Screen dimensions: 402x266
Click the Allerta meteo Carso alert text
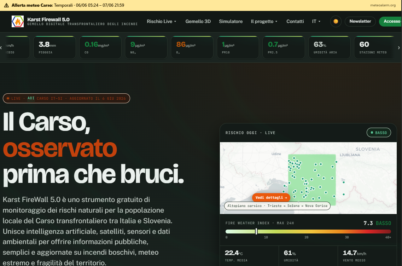coord(68,5)
